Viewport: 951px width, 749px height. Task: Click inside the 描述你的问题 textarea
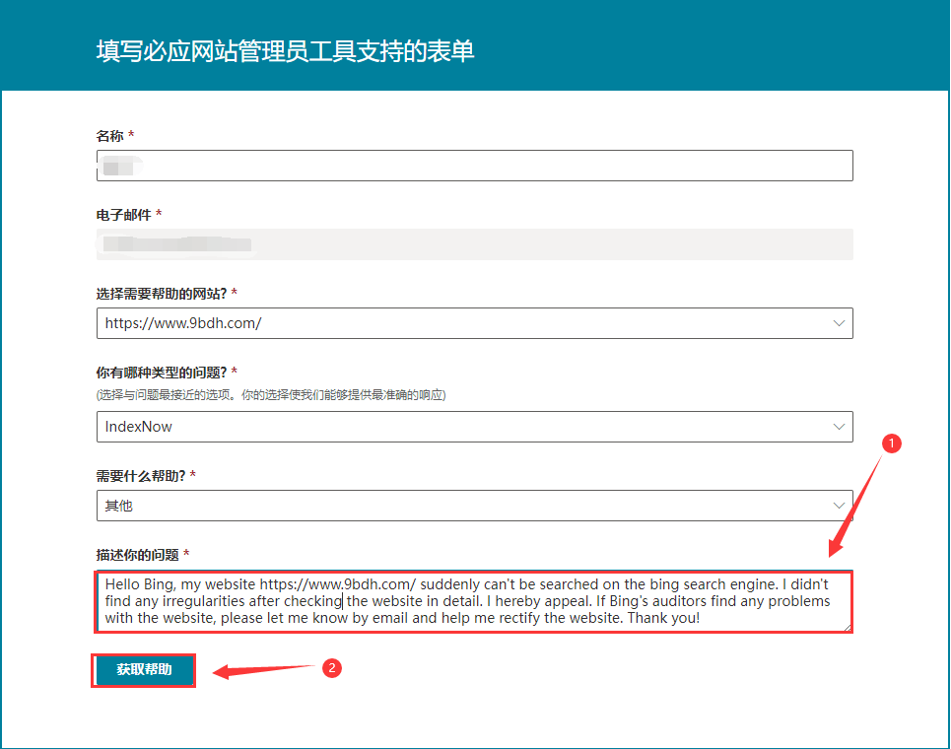[473, 599]
